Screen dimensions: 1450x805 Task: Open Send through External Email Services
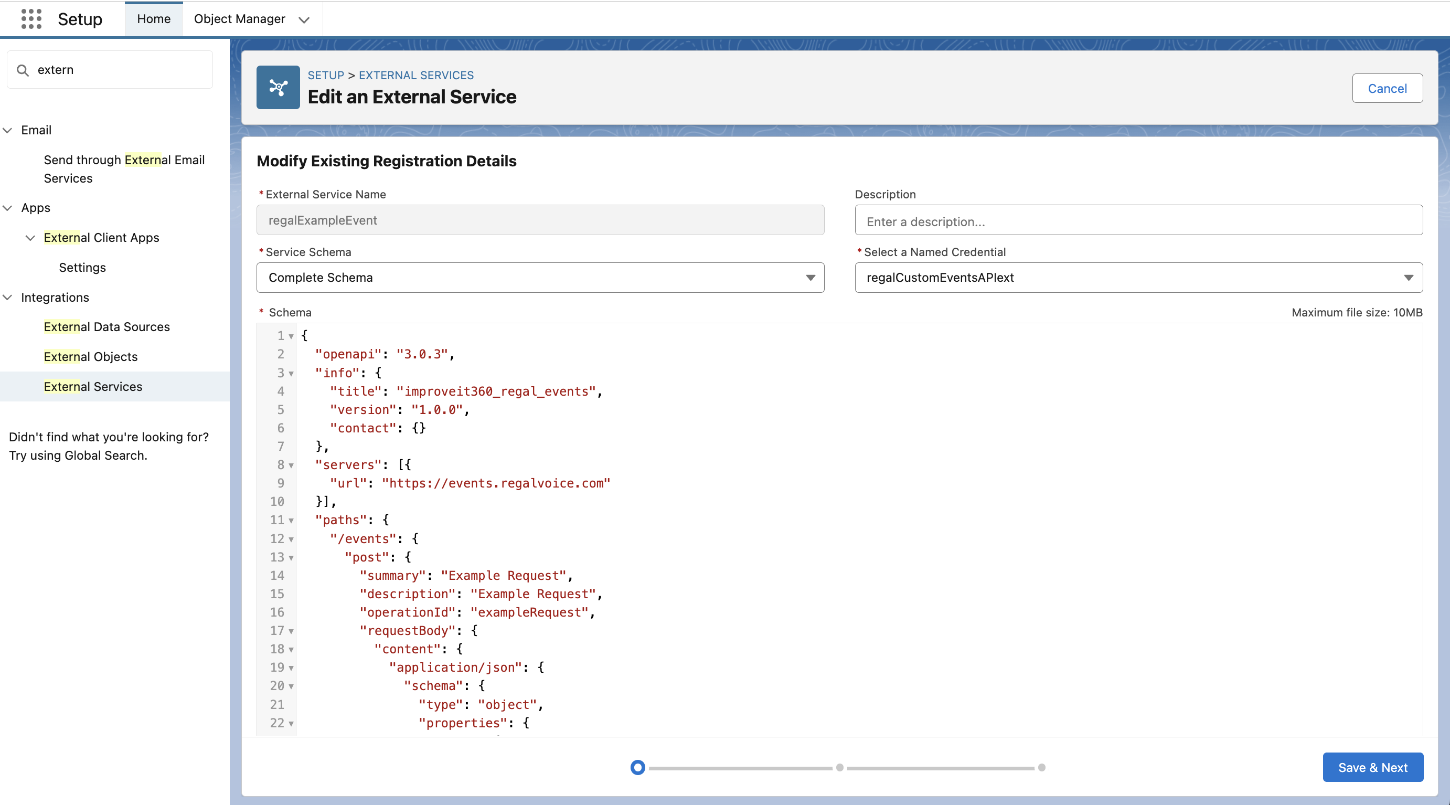(124, 169)
